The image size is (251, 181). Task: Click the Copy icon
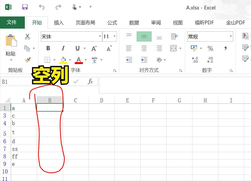point(27,48)
